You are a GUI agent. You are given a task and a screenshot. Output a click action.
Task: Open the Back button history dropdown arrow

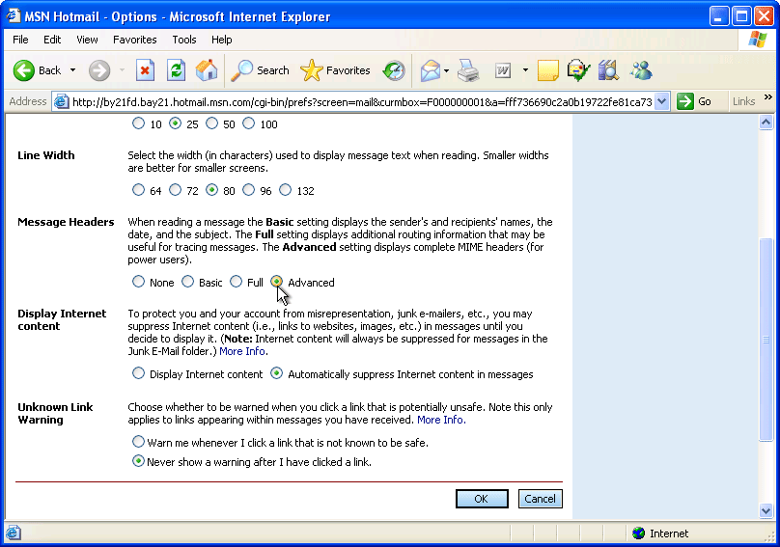pyautogui.click(x=73, y=70)
